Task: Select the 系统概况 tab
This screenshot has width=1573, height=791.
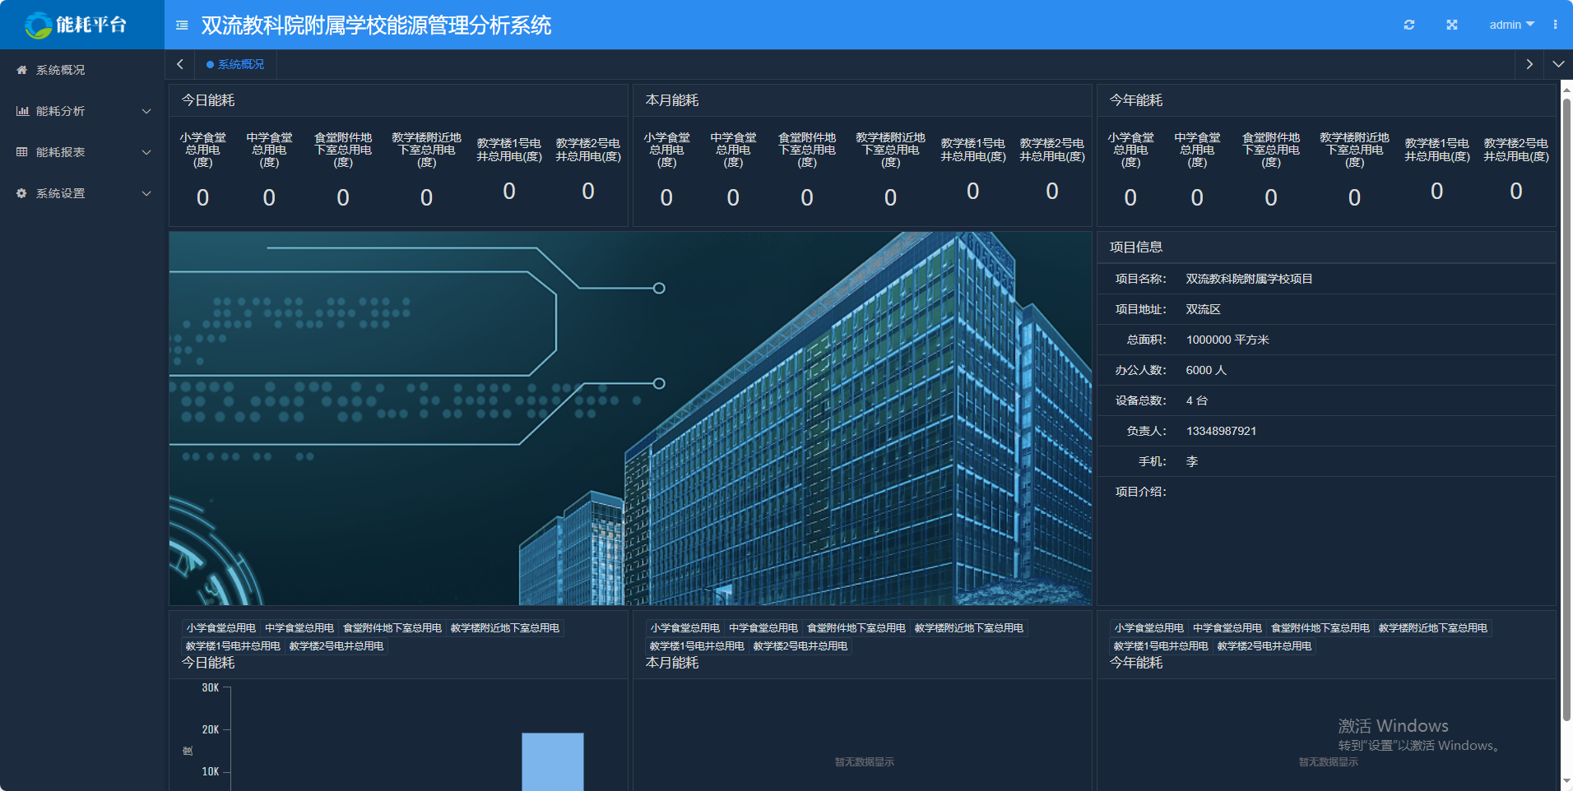Action: [235, 64]
